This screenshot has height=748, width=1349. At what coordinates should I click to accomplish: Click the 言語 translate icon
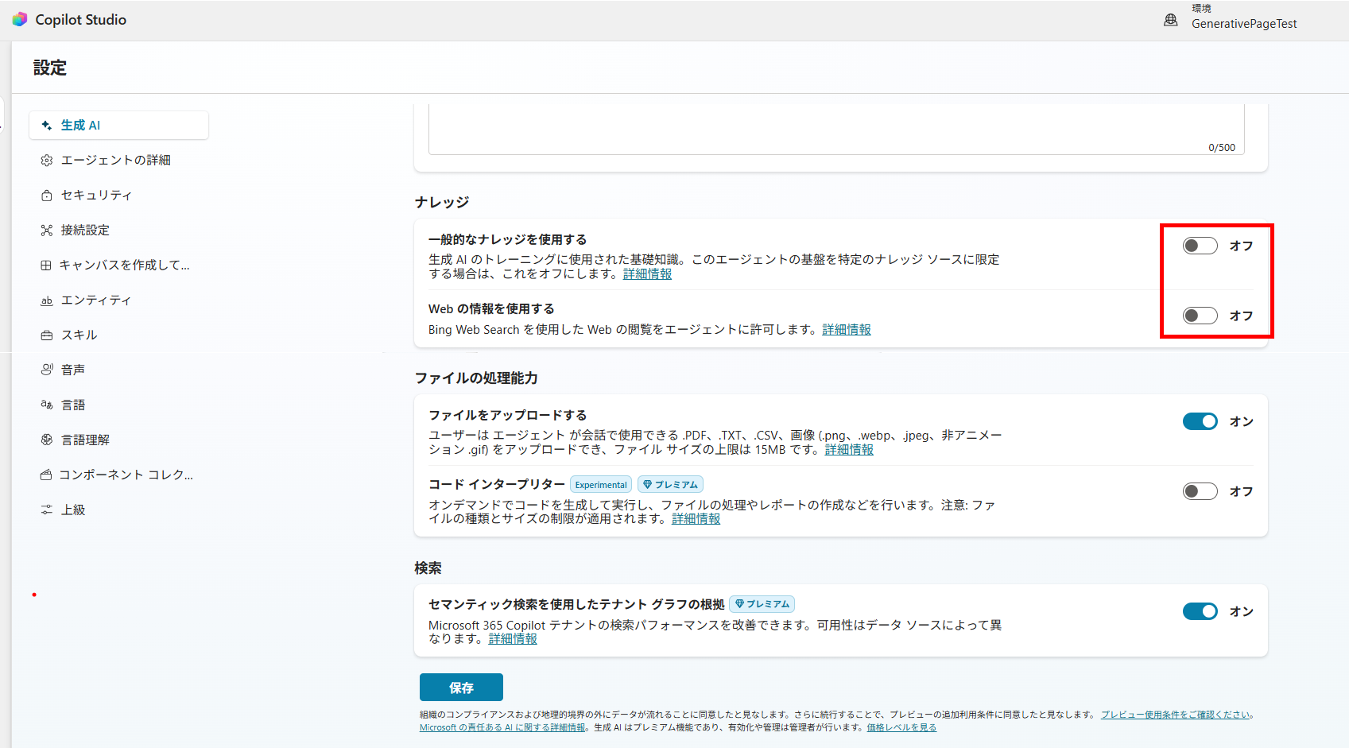click(x=47, y=405)
